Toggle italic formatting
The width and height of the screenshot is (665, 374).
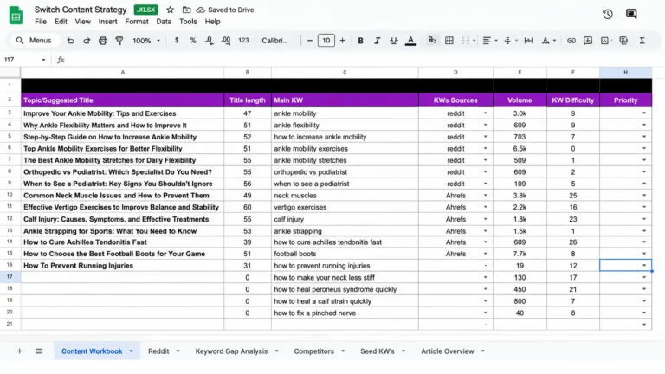click(377, 41)
